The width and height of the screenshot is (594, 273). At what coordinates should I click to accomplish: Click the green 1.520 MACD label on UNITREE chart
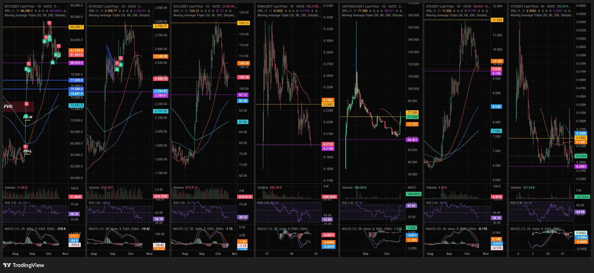[412, 228]
